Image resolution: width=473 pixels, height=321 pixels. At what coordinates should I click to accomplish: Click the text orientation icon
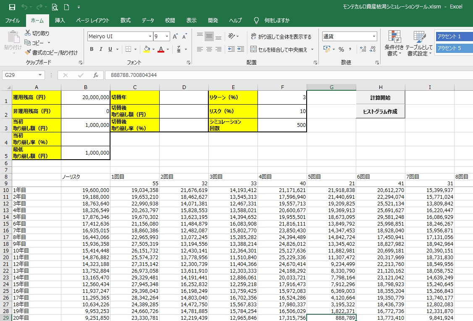pos(231,36)
